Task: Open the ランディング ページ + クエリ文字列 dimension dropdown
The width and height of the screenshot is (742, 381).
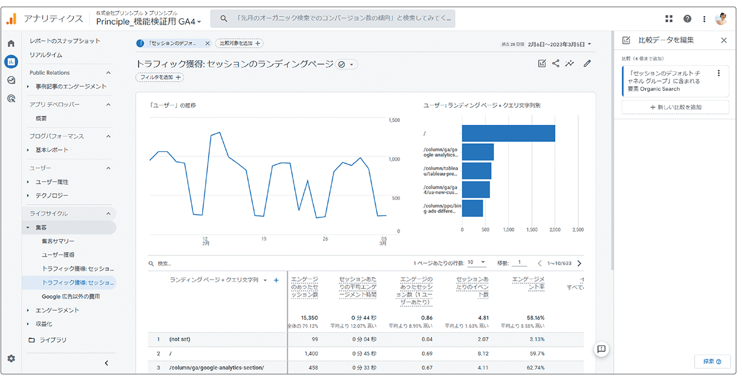Action: [x=219, y=280]
